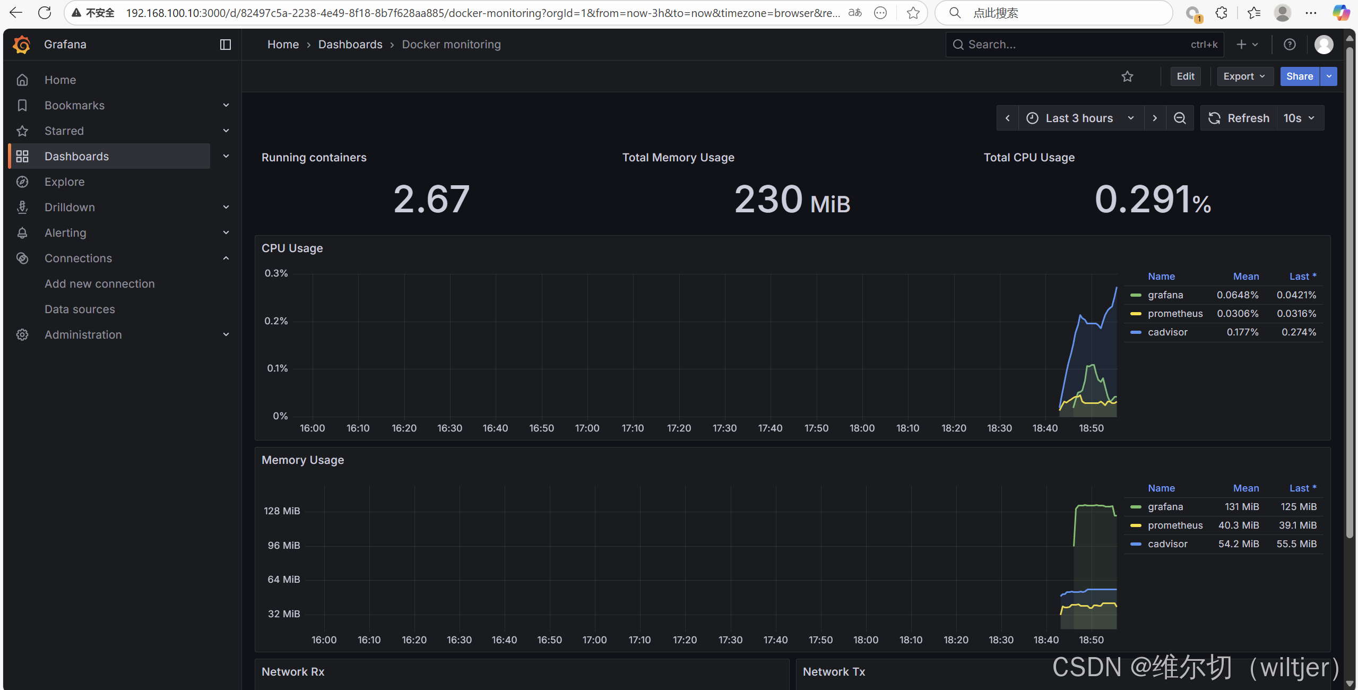Toggle the sidebar dock menu icon
The width and height of the screenshot is (1358, 690).
tap(226, 45)
